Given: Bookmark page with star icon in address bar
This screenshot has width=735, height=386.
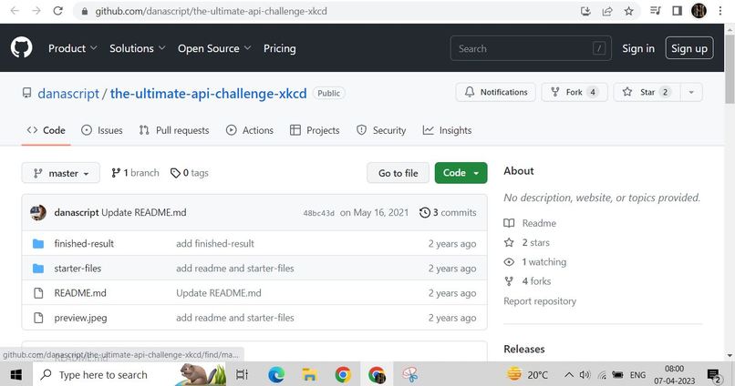Looking at the screenshot, I should (x=628, y=11).
